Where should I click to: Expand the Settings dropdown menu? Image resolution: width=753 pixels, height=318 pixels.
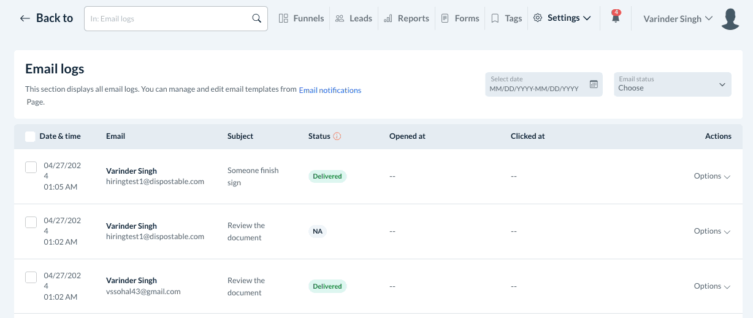562,18
